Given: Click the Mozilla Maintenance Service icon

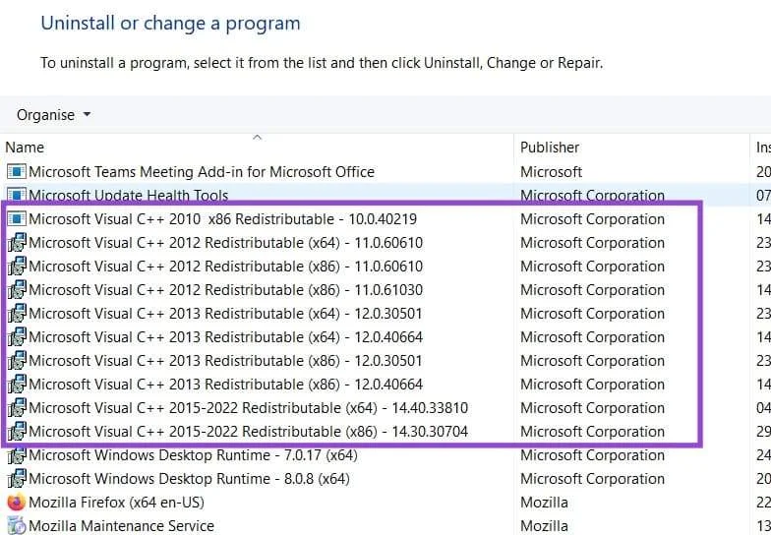Looking at the screenshot, I should coord(16,525).
